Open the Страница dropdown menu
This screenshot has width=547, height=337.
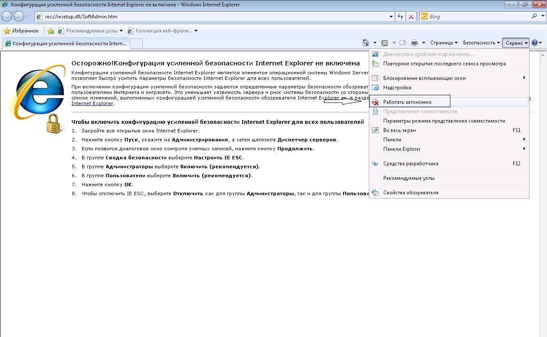coord(444,43)
